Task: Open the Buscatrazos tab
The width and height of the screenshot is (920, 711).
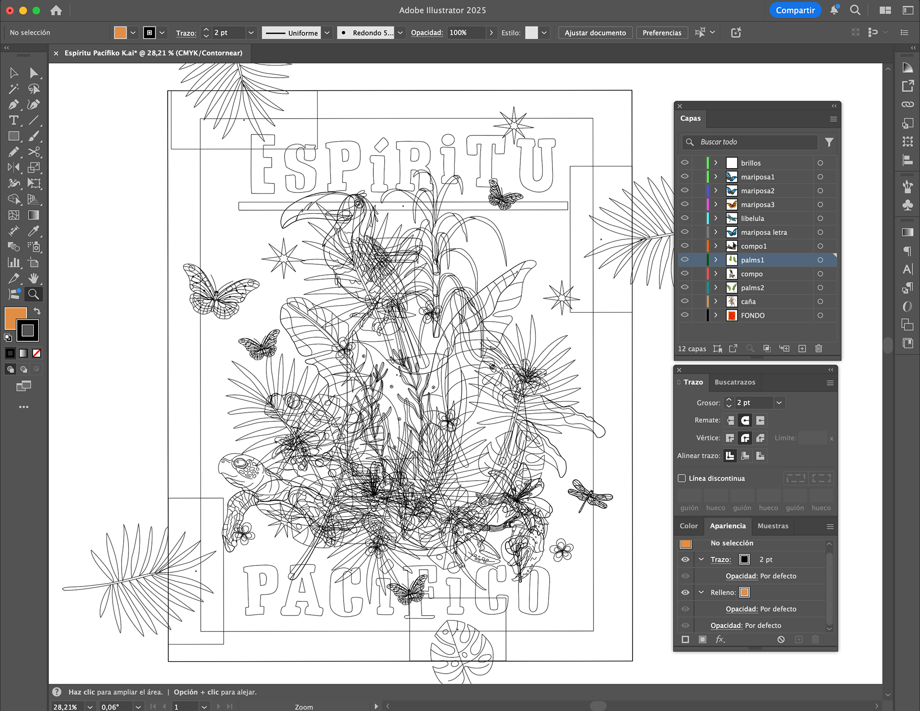Action: 735,382
